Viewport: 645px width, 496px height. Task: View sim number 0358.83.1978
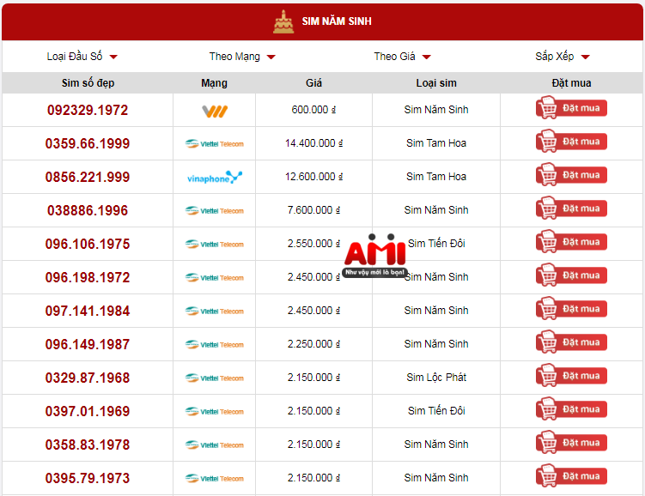pyautogui.click(x=88, y=445)
